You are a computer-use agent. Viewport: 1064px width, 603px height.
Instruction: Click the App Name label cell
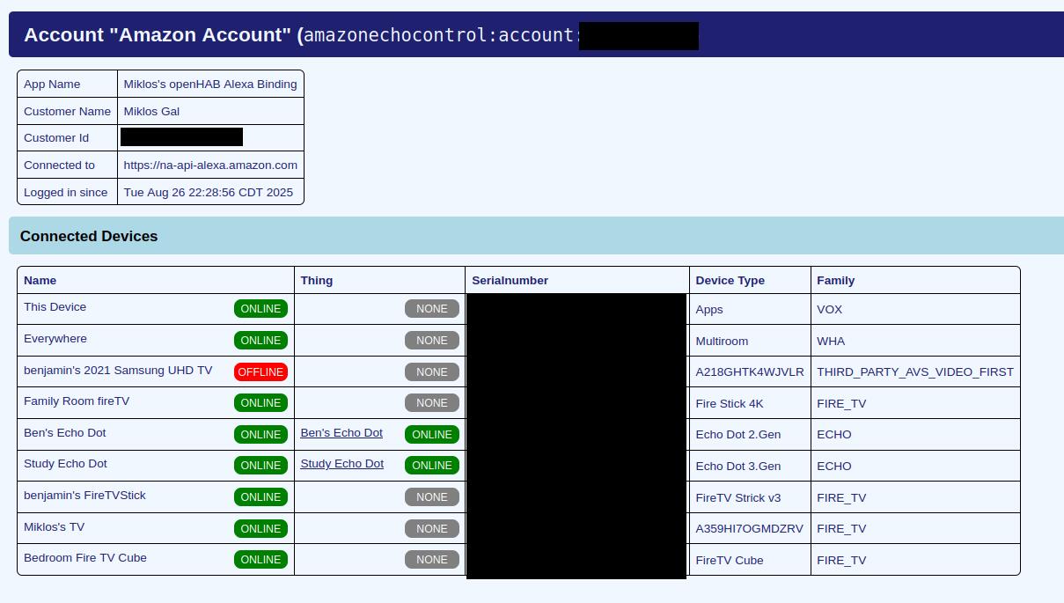[68, 84]
